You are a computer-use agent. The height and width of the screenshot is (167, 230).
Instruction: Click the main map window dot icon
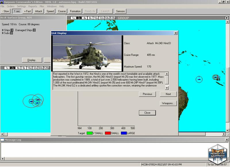(227, 18)
